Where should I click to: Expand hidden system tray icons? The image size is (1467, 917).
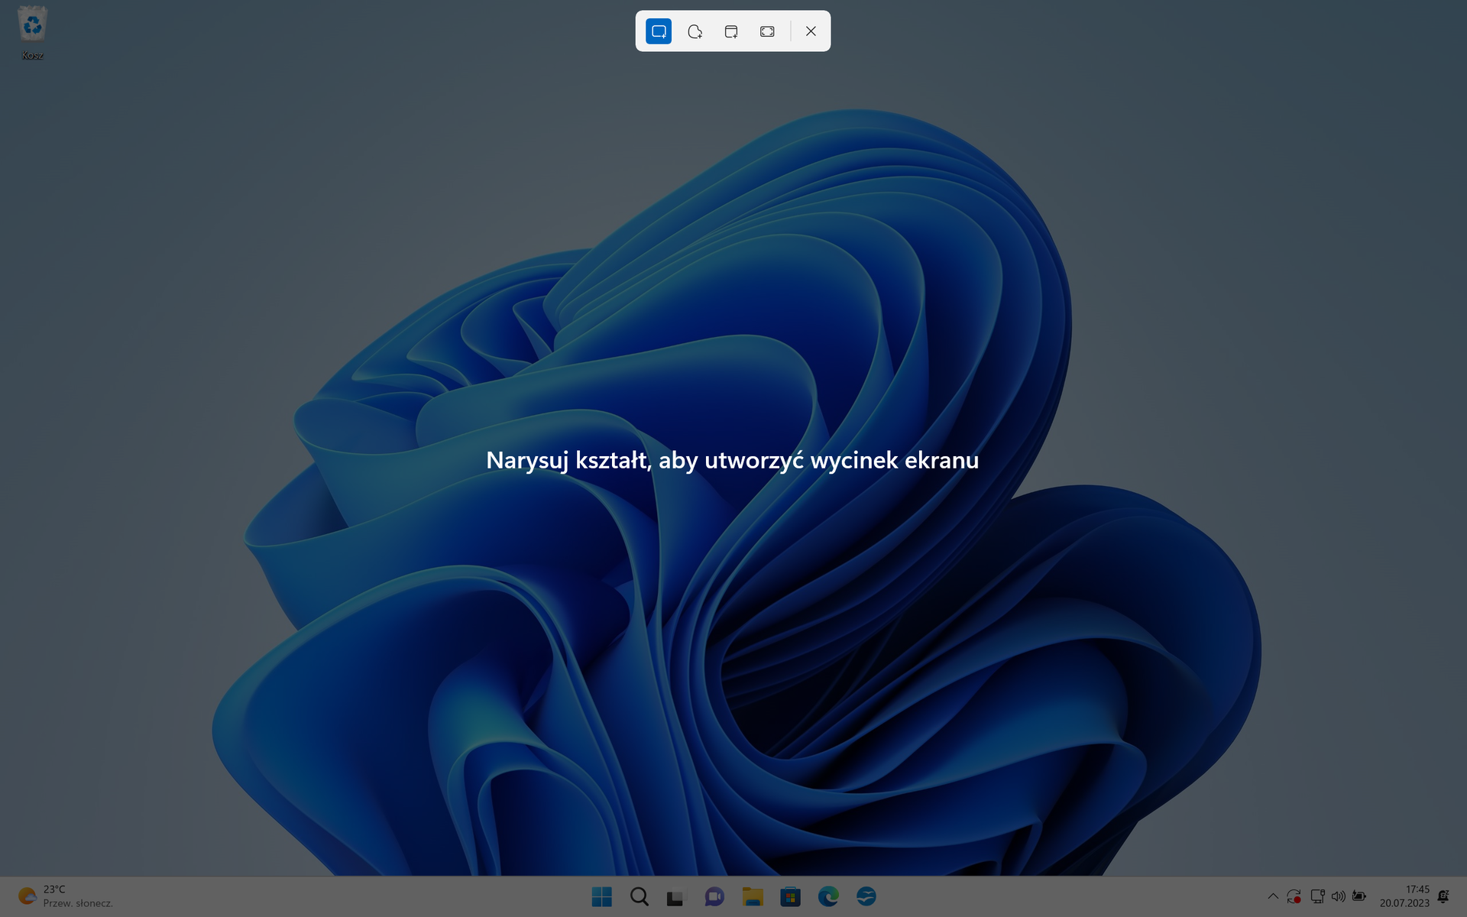click(1274, 896)
